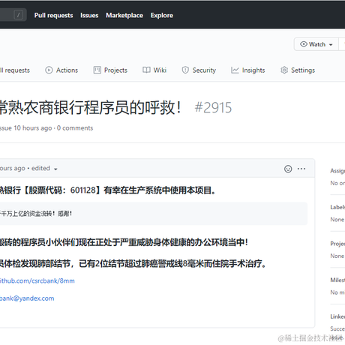345x345 pixels.
Task: Open the Insights tab
Action: coord(247,70)
